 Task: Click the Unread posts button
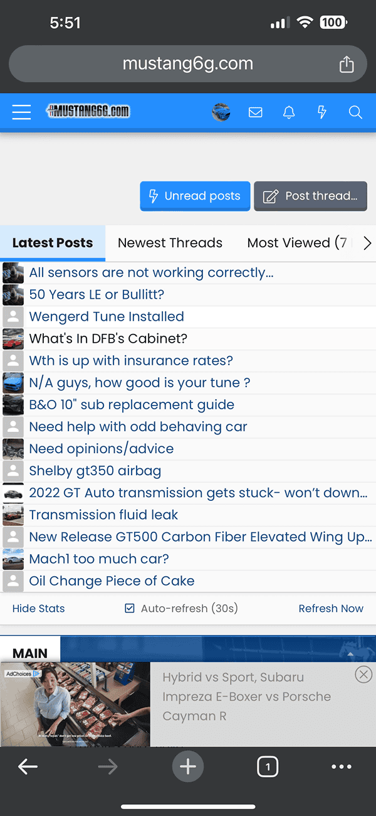point(195,196)
